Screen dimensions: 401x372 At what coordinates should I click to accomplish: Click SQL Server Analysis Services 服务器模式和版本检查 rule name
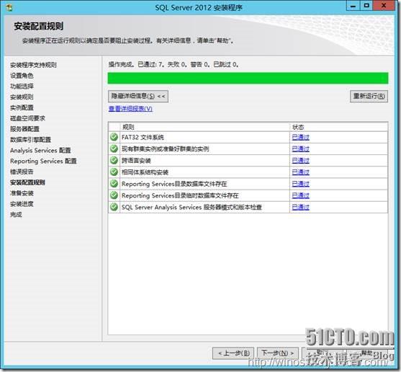[x=192, y=207]
